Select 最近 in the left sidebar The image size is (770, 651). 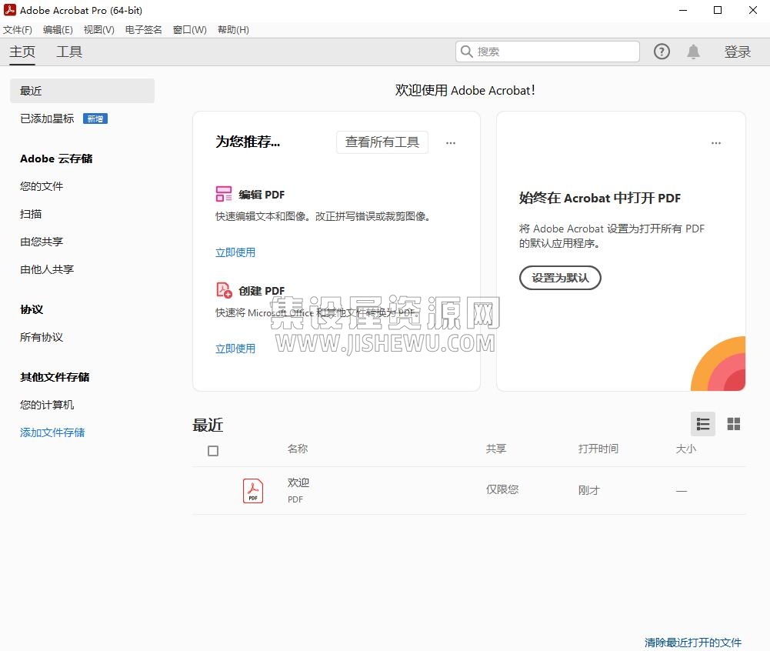[x=82, y=91]
